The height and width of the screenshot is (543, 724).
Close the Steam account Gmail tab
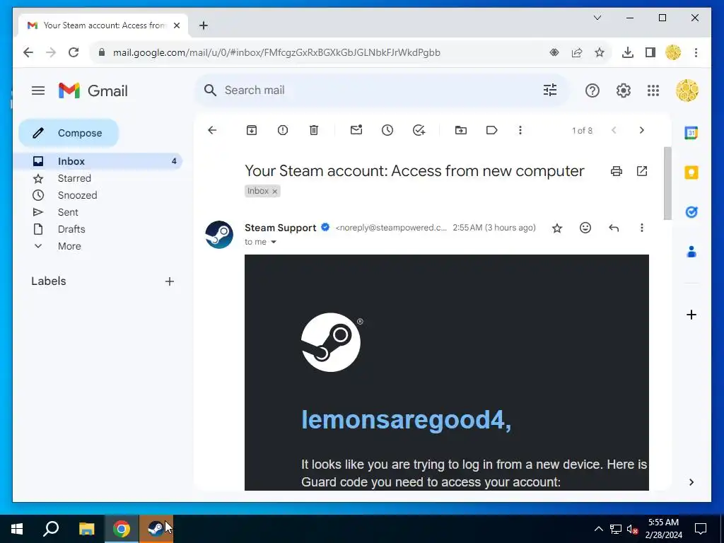176,25
